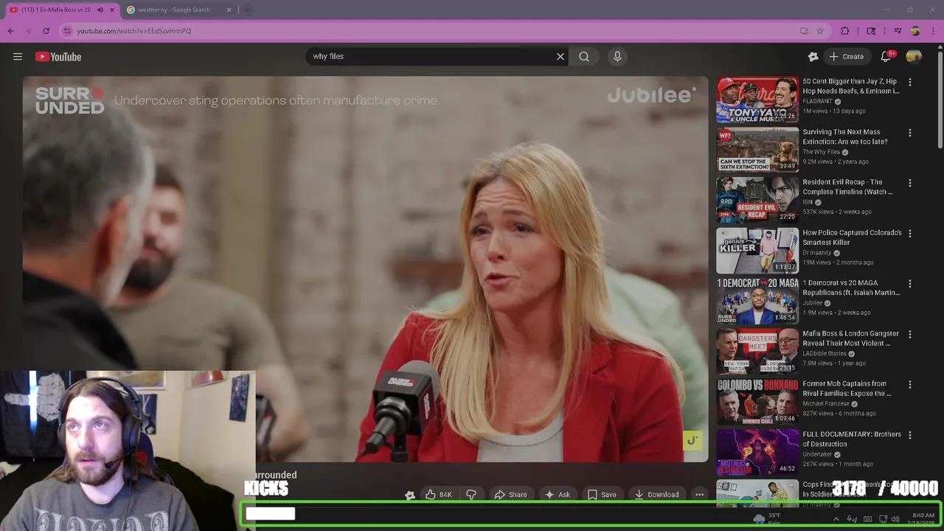Click 'The Why Files' channel name
The width and height of the screenshot is (944, 531).
821,152
